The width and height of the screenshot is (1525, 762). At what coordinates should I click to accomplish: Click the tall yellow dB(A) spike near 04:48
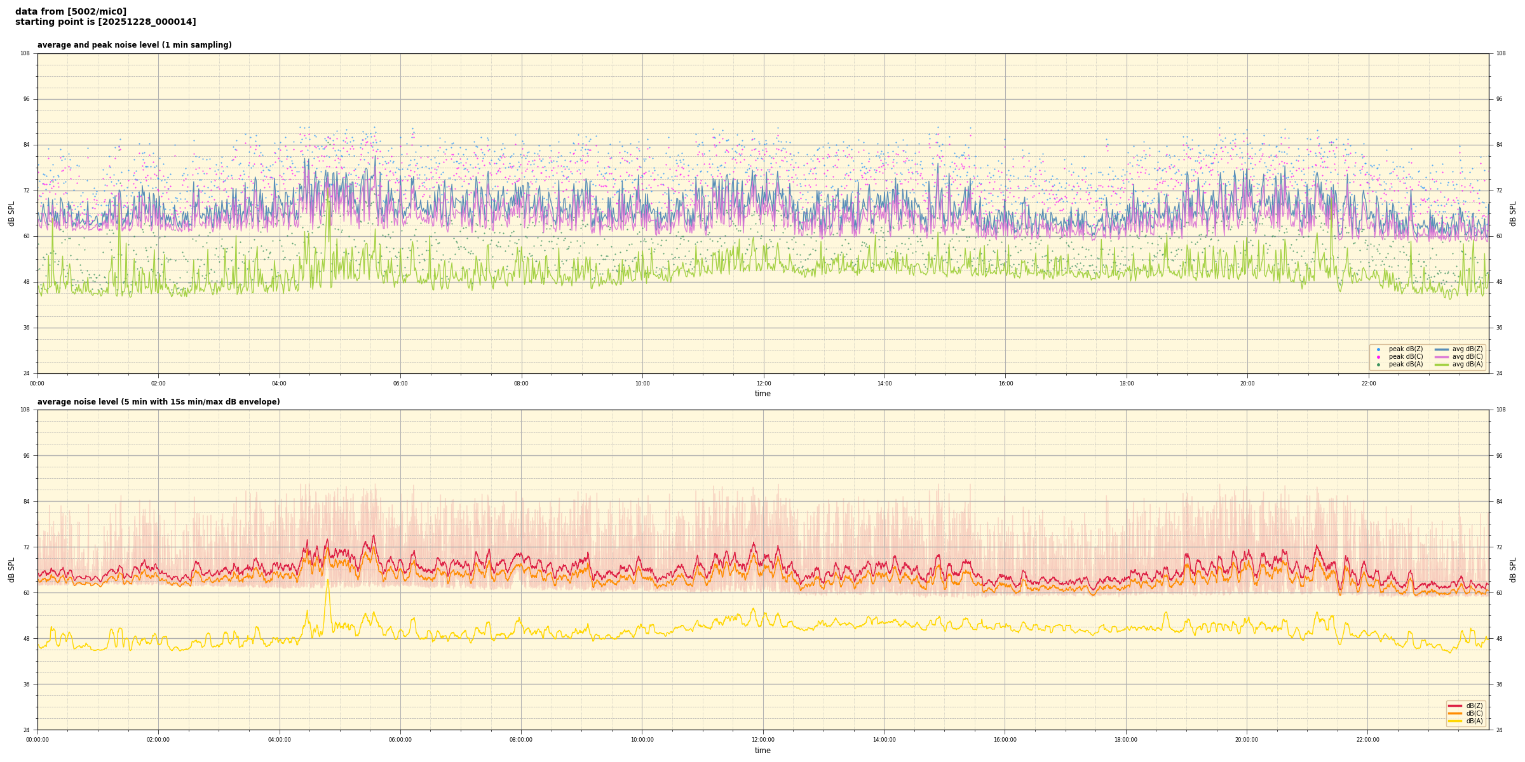[328, 581]
